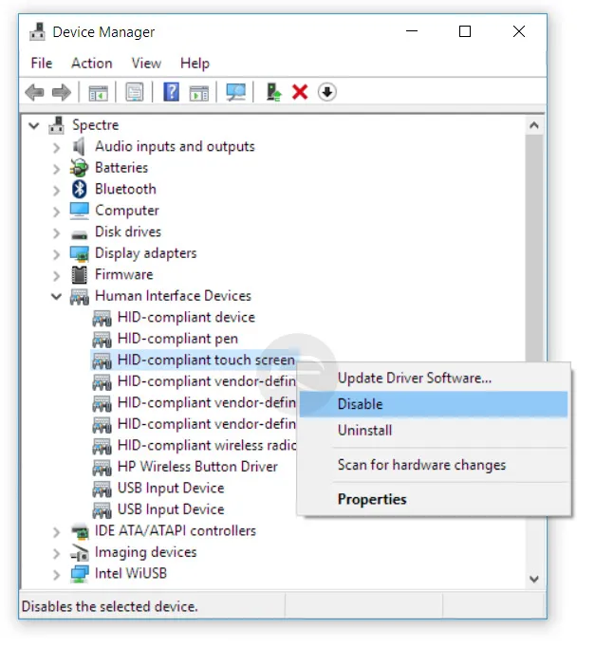
Task: Select HID-compliant wireless radio entry
Action: (206, 445)
